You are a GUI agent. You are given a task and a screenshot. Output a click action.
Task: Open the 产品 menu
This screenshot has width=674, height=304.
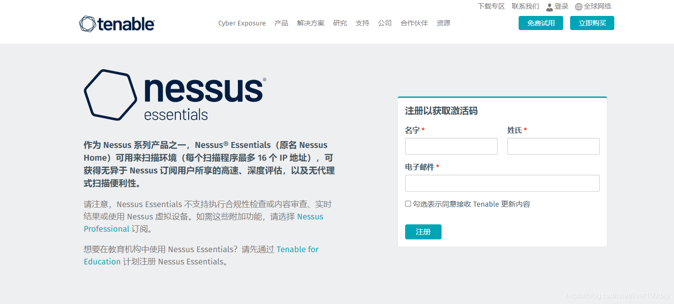pos(281,23)
